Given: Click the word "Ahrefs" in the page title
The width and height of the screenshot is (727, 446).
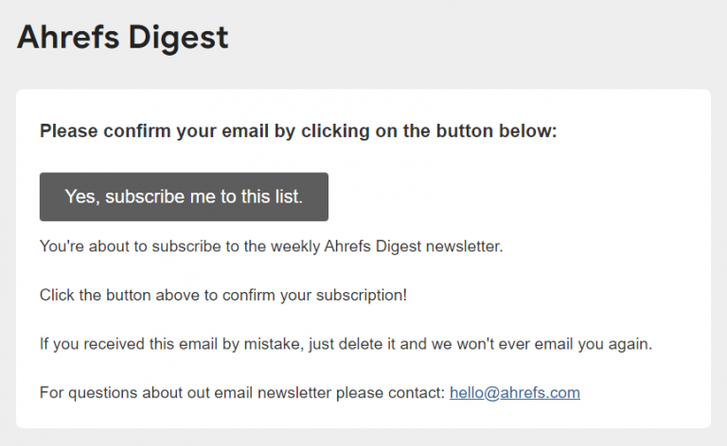Looking at the screenshot, I should pyautogui.click(x=68, y=37).
